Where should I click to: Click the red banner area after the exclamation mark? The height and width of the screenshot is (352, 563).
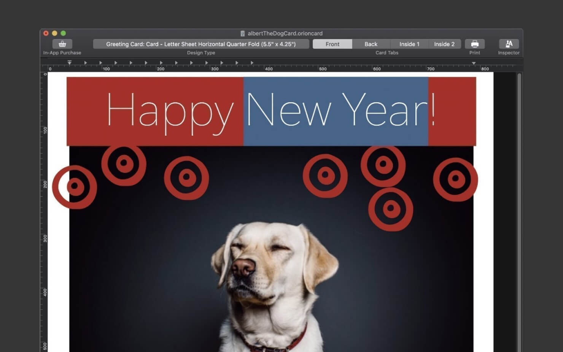coord(455,111)
